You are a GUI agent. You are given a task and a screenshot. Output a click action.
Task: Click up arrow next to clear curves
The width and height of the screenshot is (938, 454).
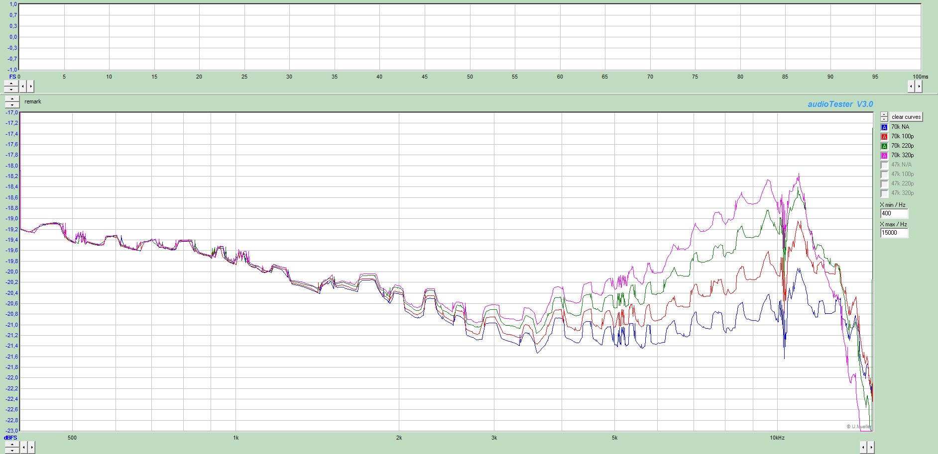(x=884, y=114)
